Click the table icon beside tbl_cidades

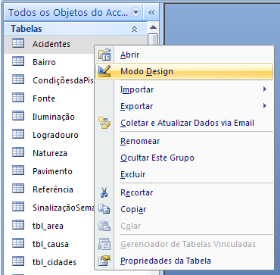(x=18, y=261)
